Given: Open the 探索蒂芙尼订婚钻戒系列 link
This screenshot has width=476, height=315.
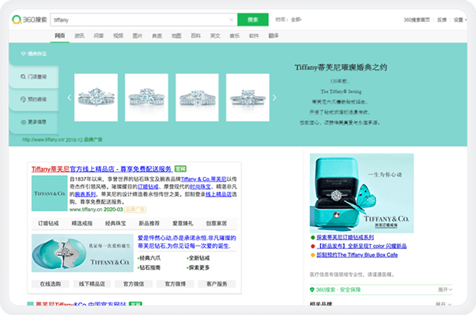Looking at the screenshot, I should tap(345, 237).
